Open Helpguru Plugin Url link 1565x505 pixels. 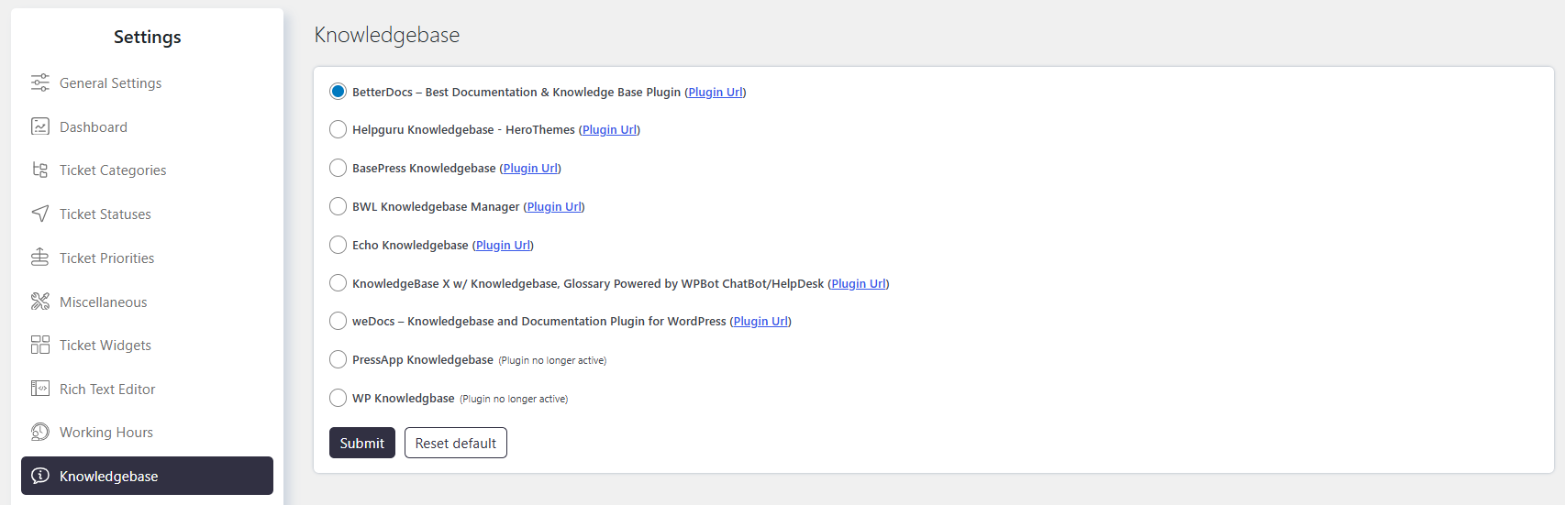click(x=609, y=129)
